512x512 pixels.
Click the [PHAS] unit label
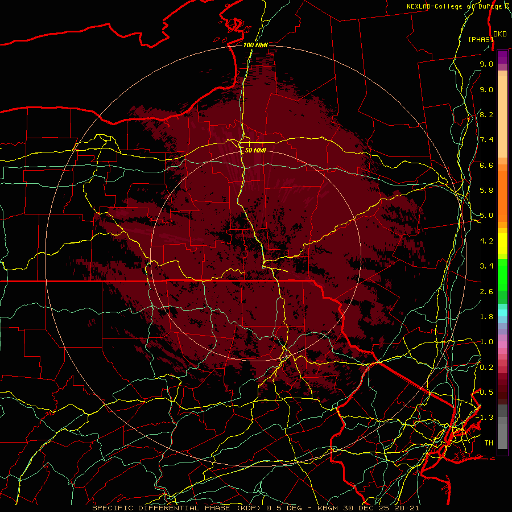point(480,40)
